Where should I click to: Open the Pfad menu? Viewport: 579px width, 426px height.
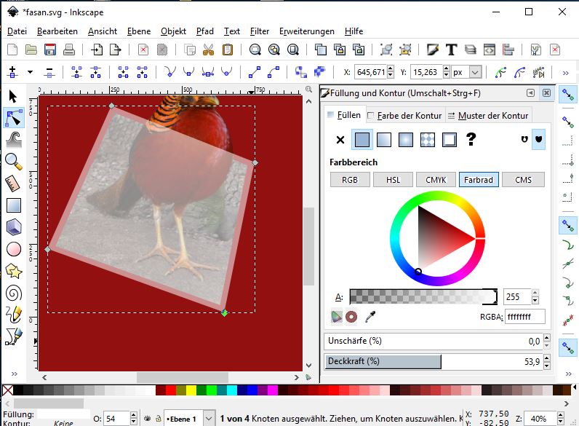[204, 31]
